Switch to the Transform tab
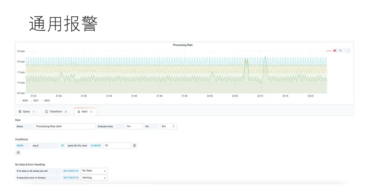This screenshot has height=187, width=376. 55,112
